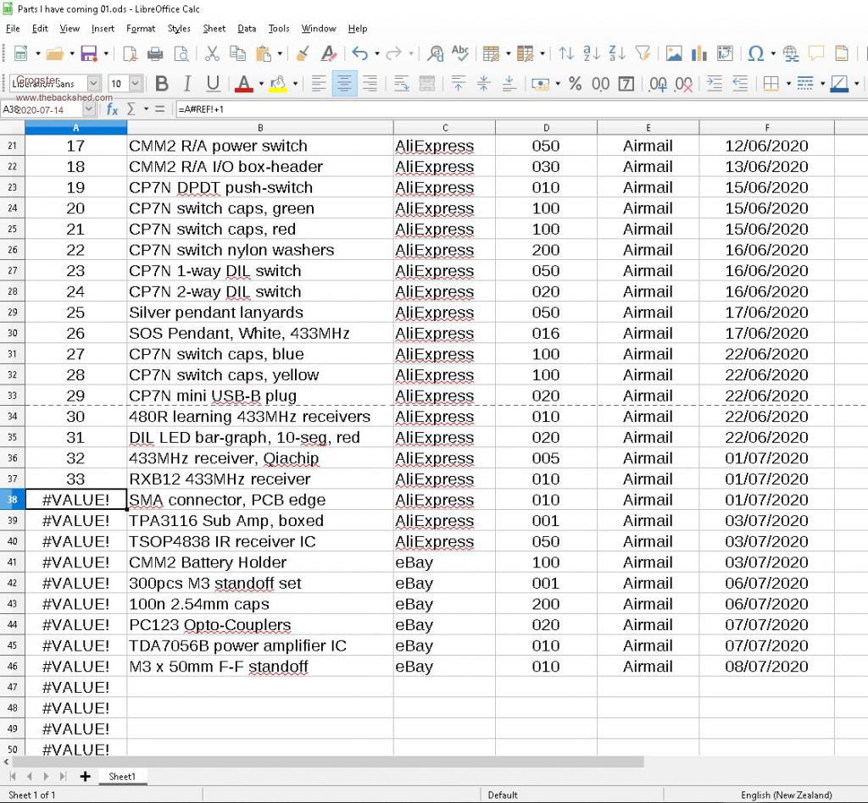Align cell contents right
The height and width of the screenshot is (803, 868).
370,84
